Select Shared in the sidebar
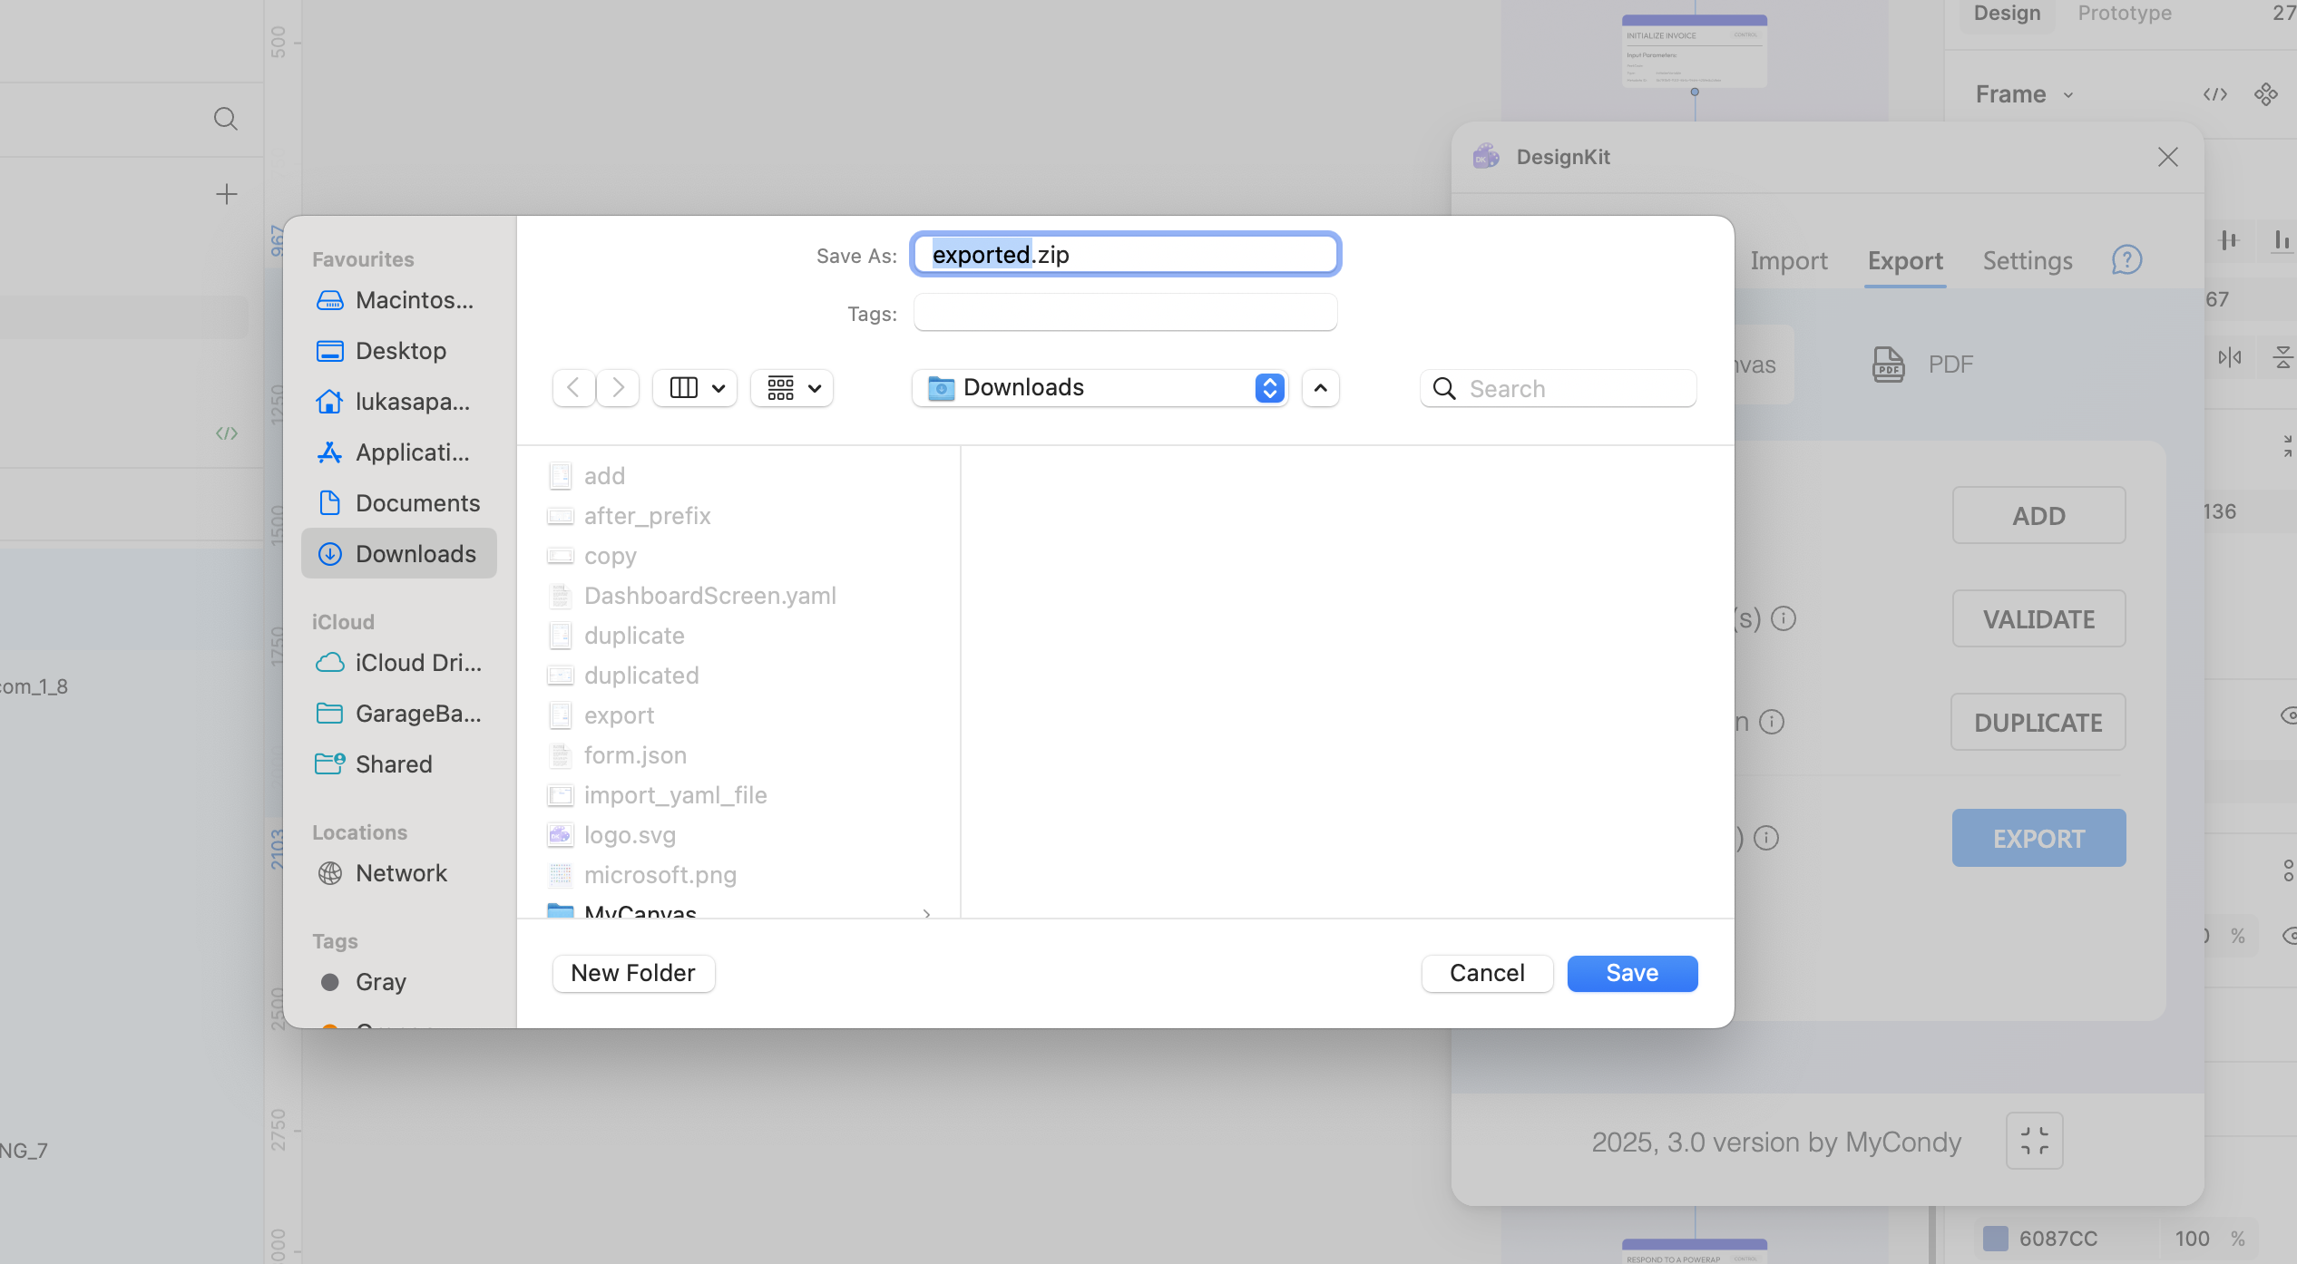This screenshot has height=1264, width=2297. (399, 764)
